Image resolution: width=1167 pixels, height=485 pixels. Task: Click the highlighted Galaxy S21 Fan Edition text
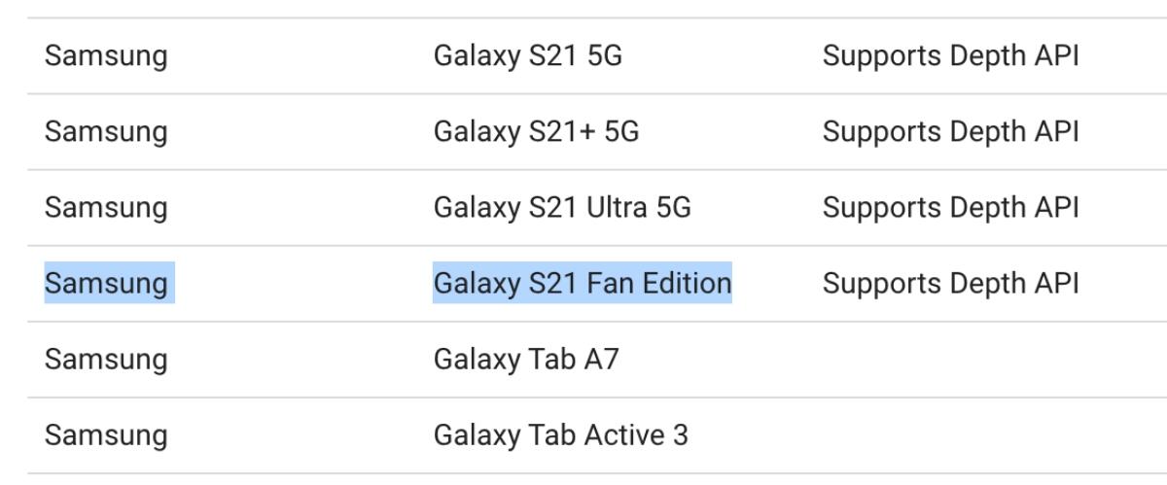582,284
